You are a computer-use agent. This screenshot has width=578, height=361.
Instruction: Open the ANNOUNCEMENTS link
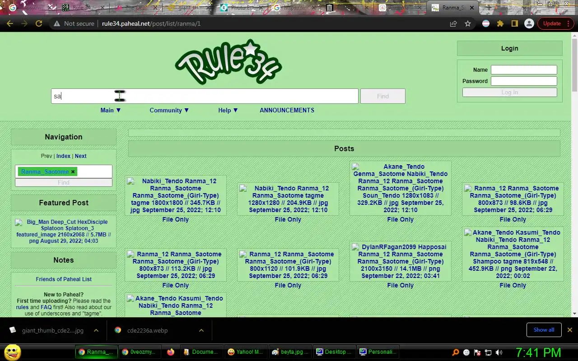(x=287, y=110)
